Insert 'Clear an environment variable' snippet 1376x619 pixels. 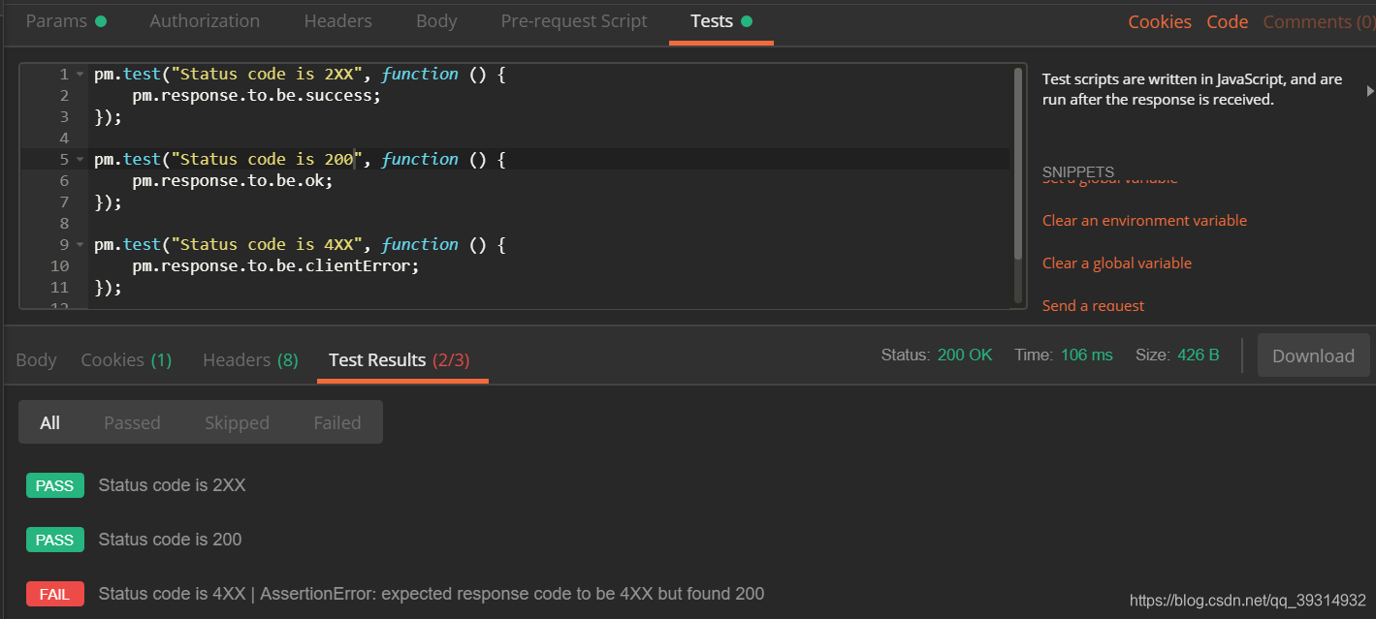(x=1144, y=221)
